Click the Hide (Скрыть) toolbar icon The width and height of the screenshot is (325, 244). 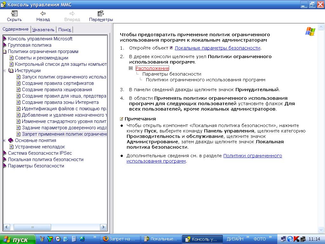(x=14, y=14)
